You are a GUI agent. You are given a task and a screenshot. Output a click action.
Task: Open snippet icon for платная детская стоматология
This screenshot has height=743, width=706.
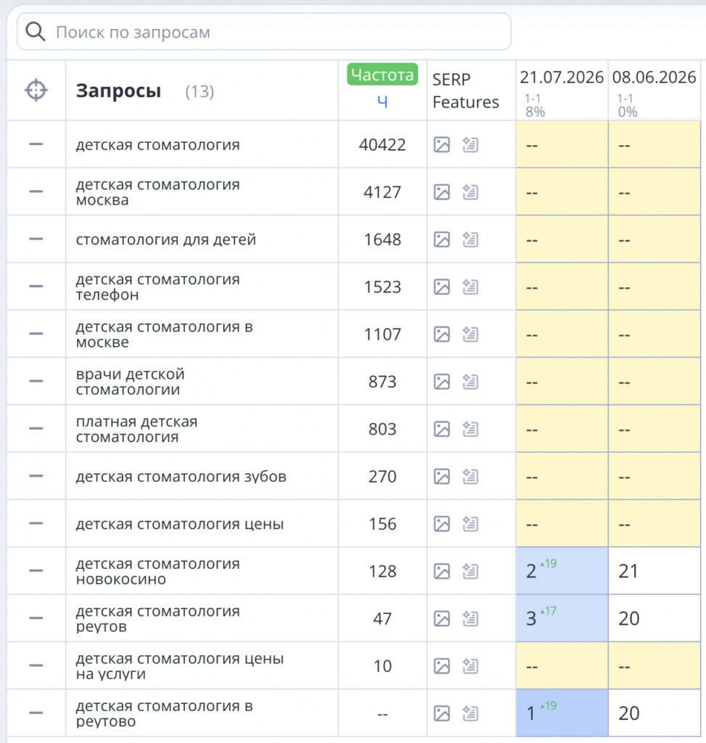(x=470, y=429)
